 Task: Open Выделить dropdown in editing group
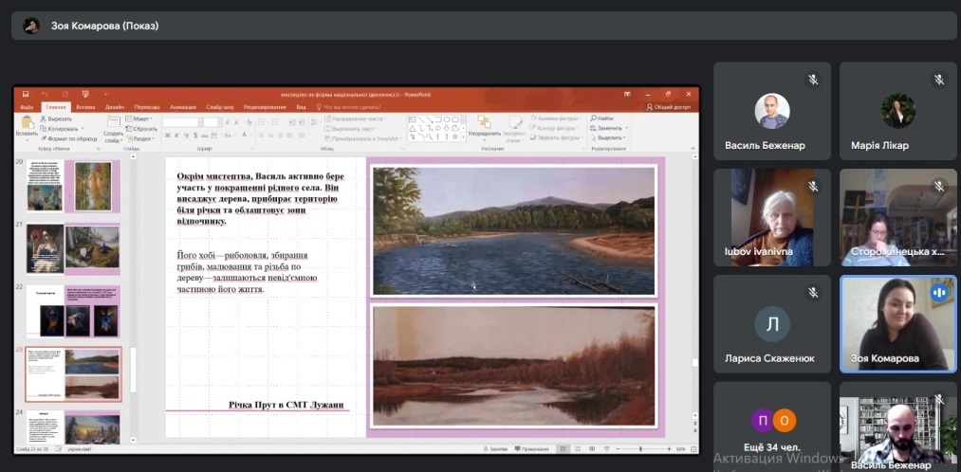(608, 137)
